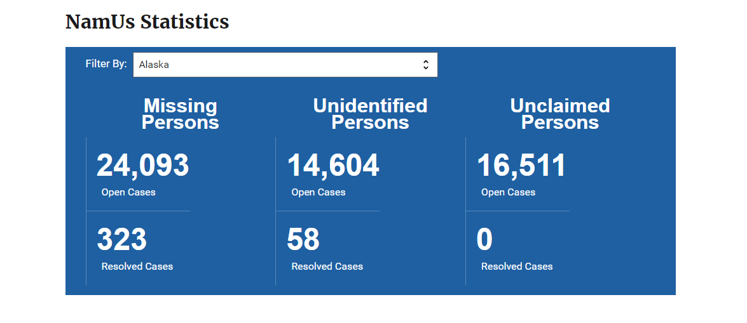Click Resolved Cases under Missing Persons
Screen dimensions: 747x323
(x=137, y=267)
